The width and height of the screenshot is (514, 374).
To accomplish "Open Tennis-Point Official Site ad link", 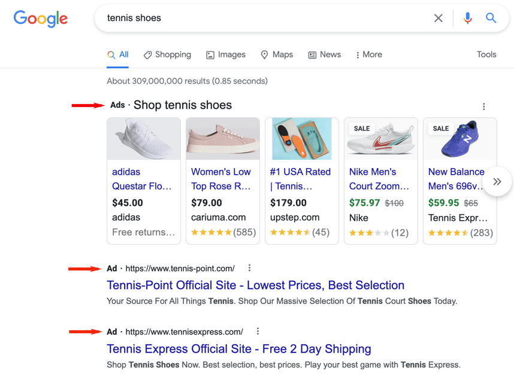I will (x=255, y=285).
